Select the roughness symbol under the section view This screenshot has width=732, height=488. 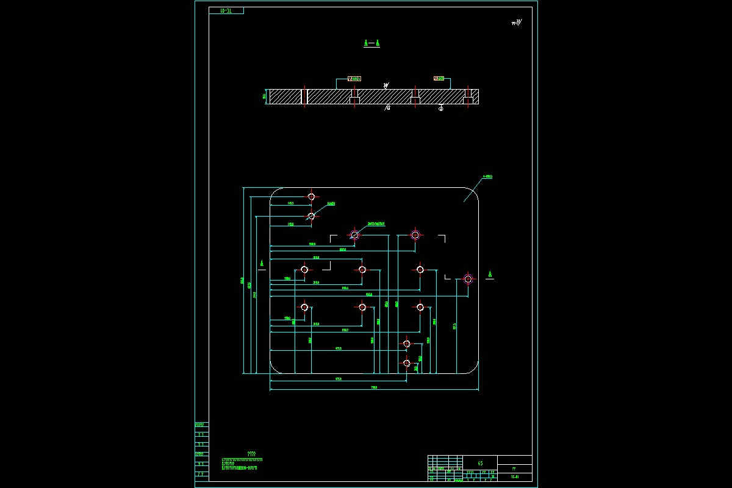387,107
